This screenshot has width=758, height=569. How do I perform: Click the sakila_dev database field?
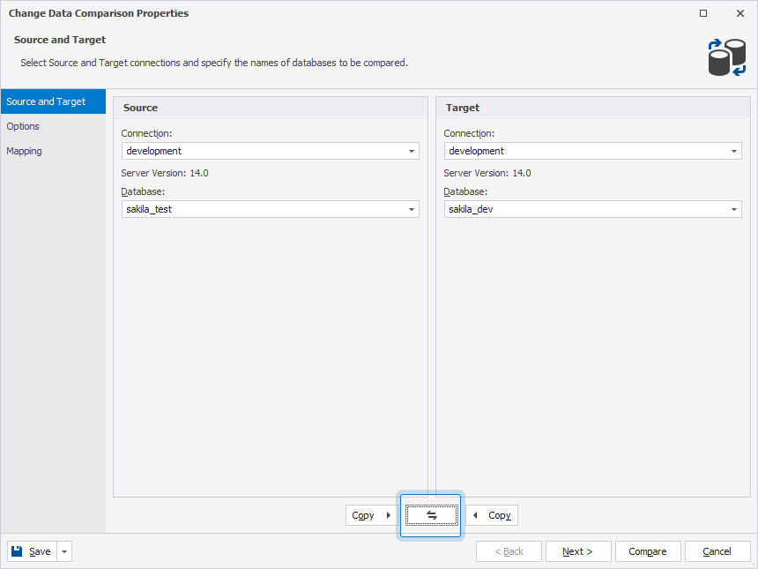click(582, 209)
